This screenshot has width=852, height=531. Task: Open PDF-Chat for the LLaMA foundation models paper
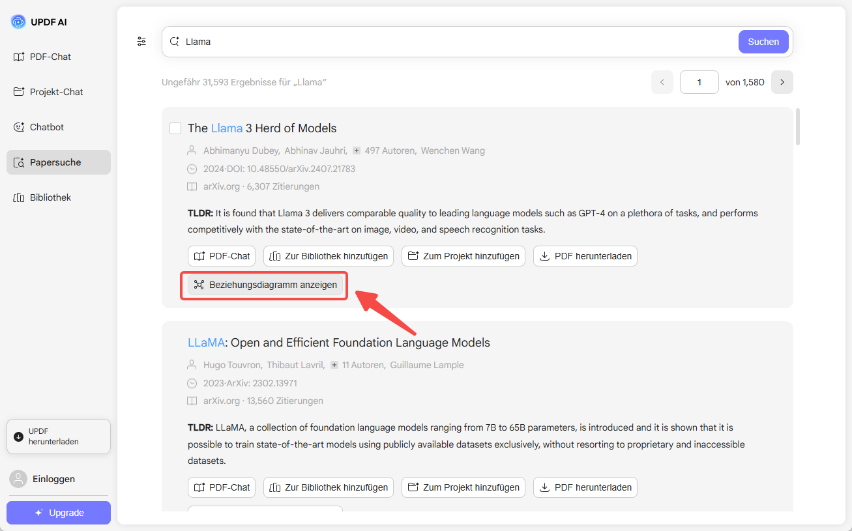click(222, 487)
